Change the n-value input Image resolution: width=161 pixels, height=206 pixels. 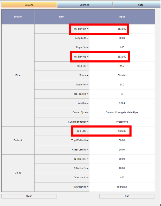pyautogui.click(x=122, y=103)
